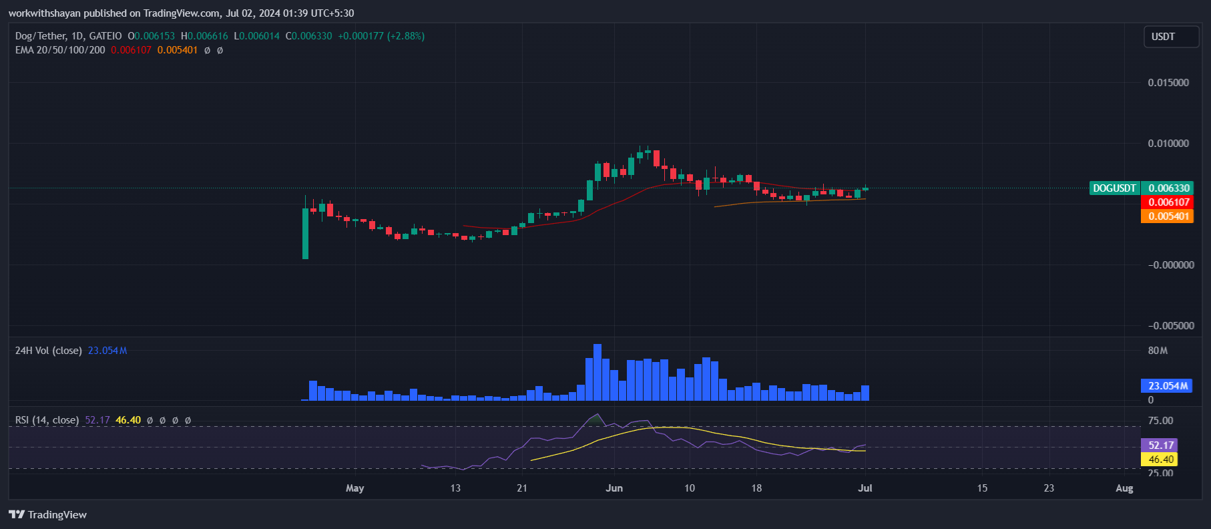This screenshot has width=1211, height=529.
Task: Click the orange 0.005401 EMA price label
Action: (x=1168, y=216)
